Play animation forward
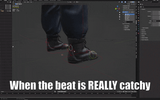Viewport: 160px width, 100px height. (x=63, y=92)
